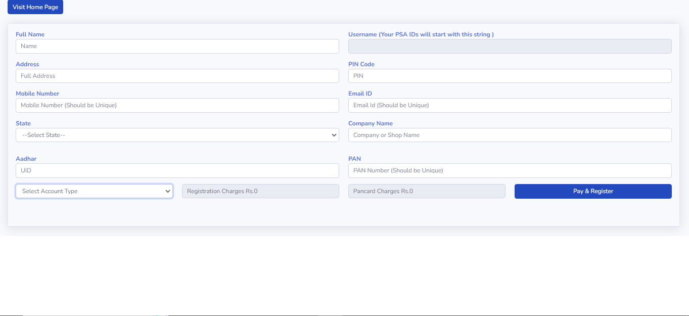Screen dimensions: 689x316
Task: Click the Email ID label text
Action: click(x=360, y=94)
